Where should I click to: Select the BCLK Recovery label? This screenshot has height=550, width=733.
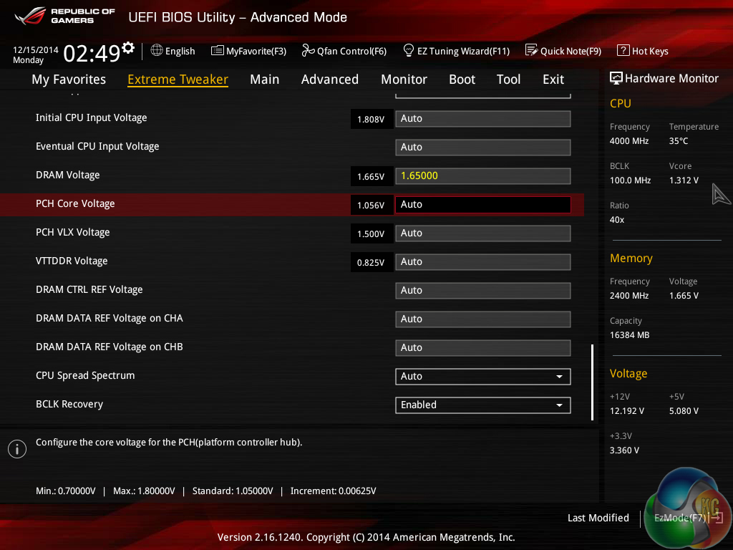(69, 404)
